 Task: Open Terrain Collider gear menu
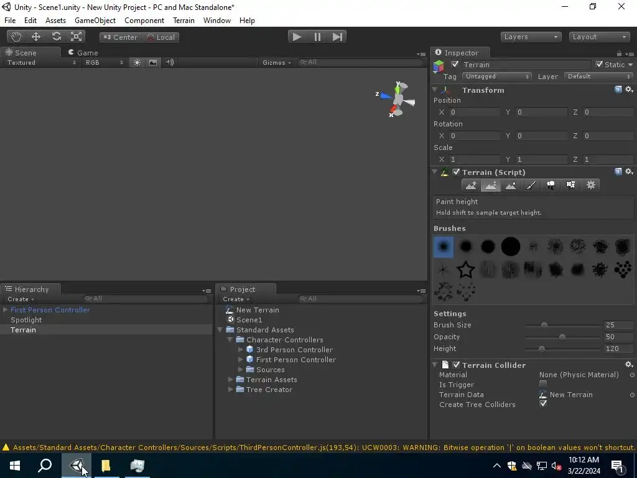(629, 365)
